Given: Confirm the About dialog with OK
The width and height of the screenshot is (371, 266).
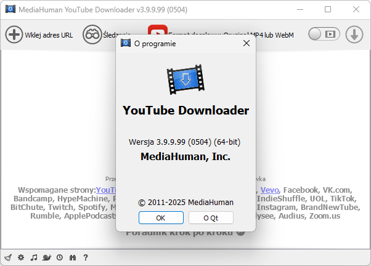Looking at the screenshot, I should 161,217.
